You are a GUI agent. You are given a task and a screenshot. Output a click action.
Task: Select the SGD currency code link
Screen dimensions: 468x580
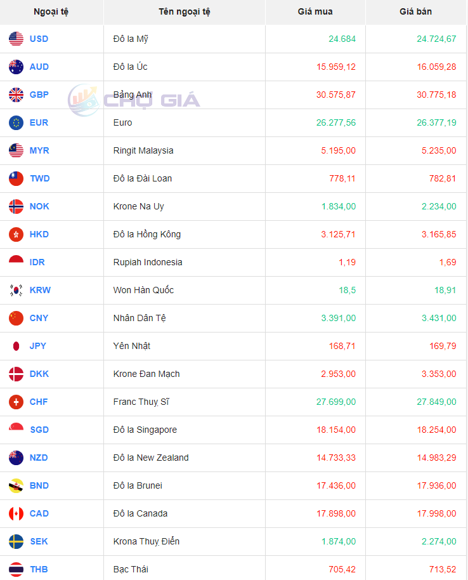[39, 430]
